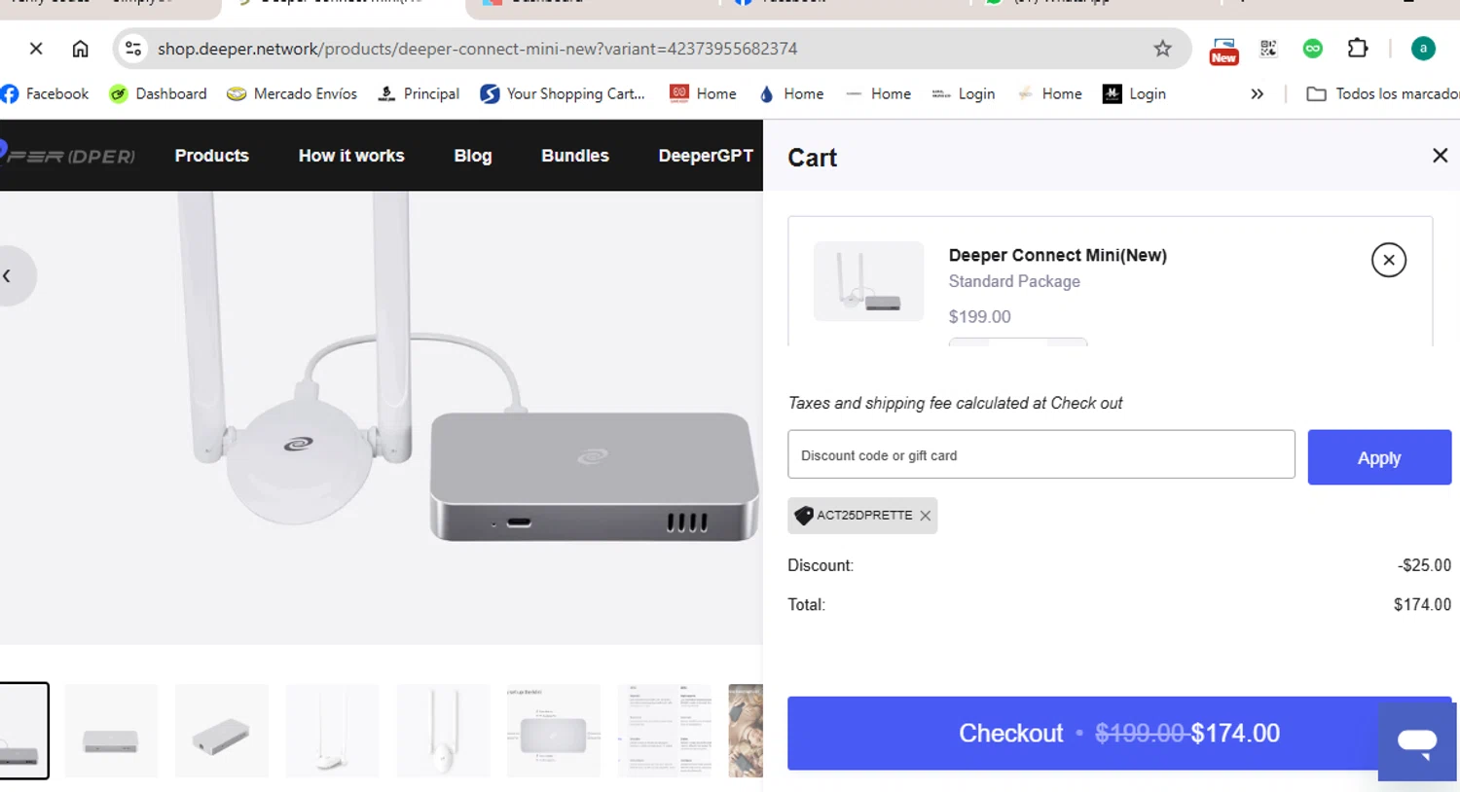The image size is (1460, 792).
Task: Open the red New extension icon
Action: point(1223,50)
